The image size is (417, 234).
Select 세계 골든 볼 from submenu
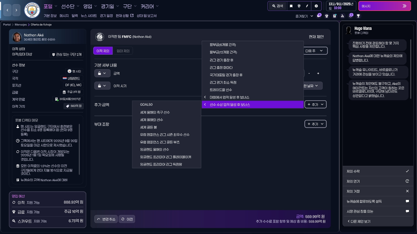(149, 127)
